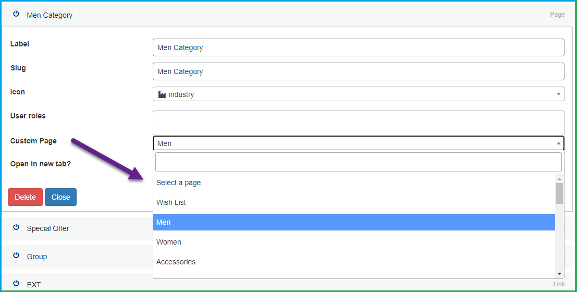Image resolution: width=577 pixels, height=292 pixels.
Task: Open the Icon dropdown arrow
Action: click(559, 94)
